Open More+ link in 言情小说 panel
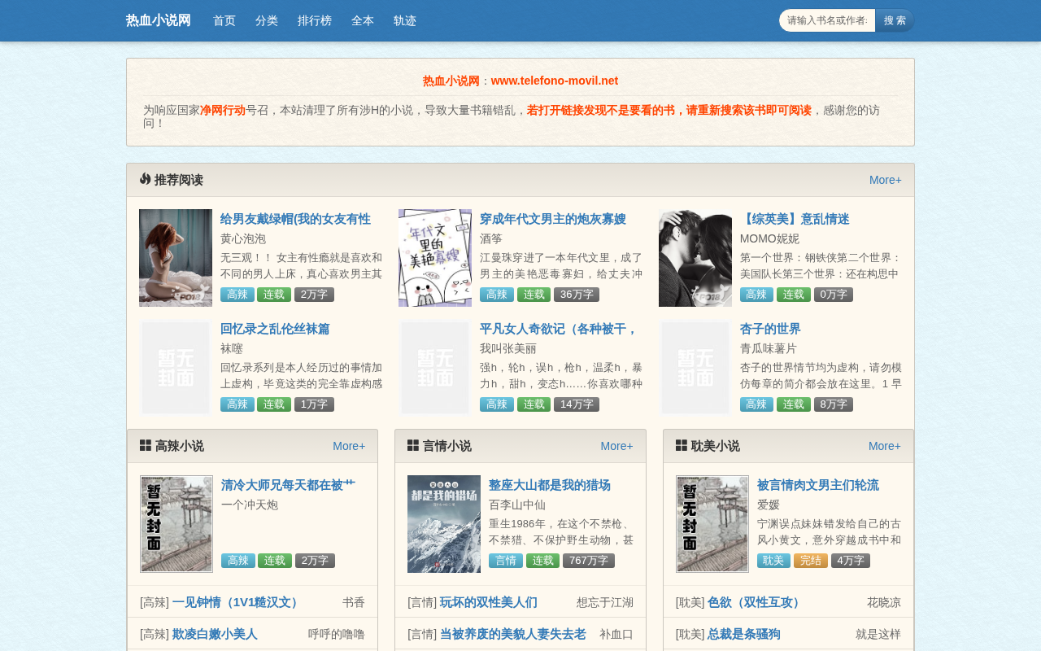The height and width of the screenshot is (651, 1041). [x=616, y=446]
